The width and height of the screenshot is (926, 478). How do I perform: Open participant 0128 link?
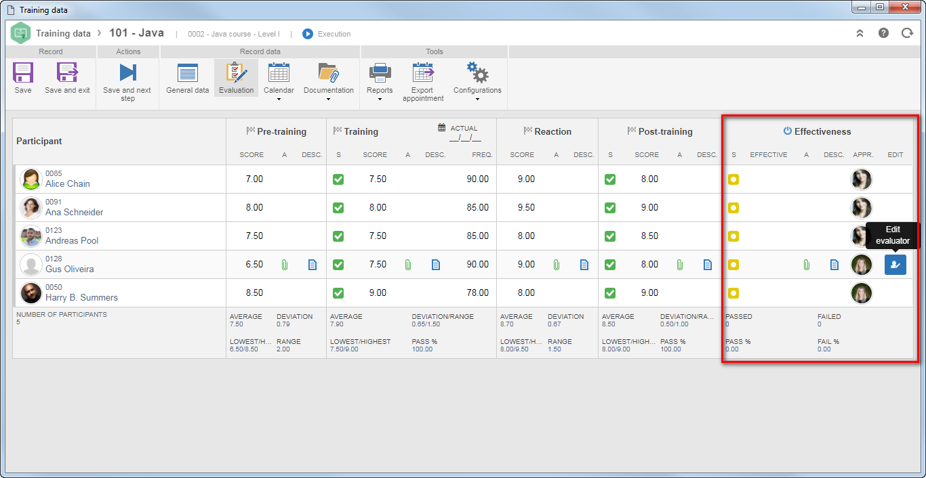(54, 259)
